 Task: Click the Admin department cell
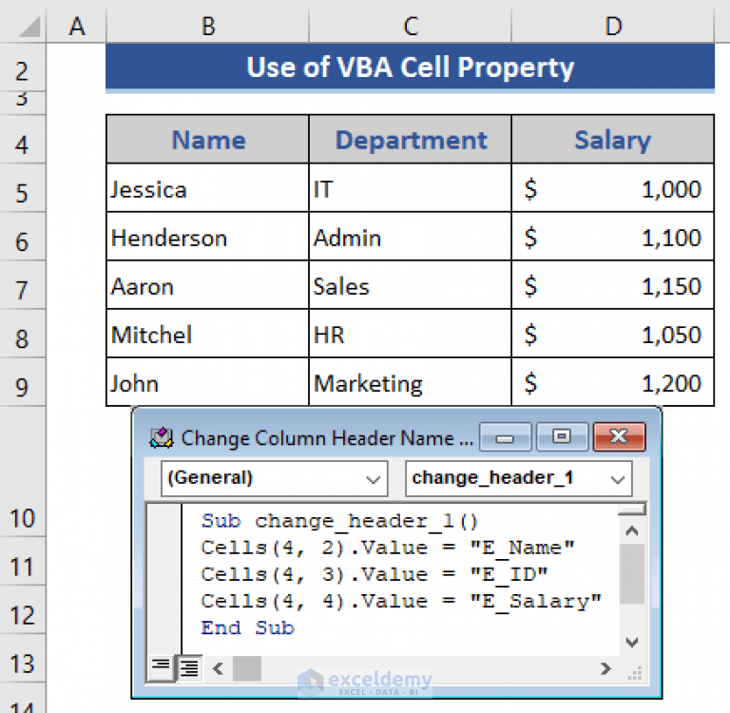tap(411, 237)
